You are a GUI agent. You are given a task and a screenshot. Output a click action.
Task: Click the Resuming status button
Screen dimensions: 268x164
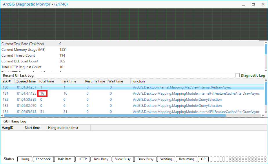click(187, 159)
